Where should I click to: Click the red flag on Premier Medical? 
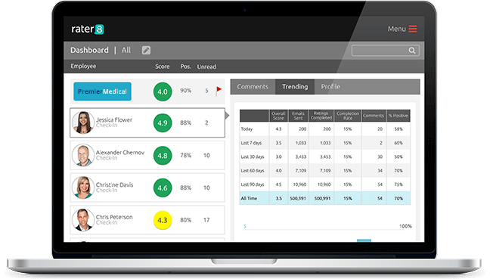(219, 91)
